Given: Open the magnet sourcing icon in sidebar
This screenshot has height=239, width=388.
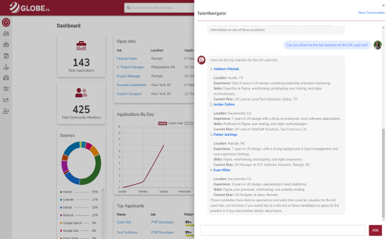Looking at the screenshot, I should [x=6, y=77].
